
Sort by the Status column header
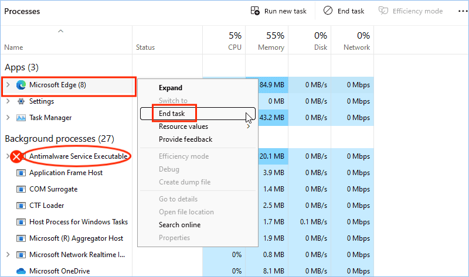145,47
